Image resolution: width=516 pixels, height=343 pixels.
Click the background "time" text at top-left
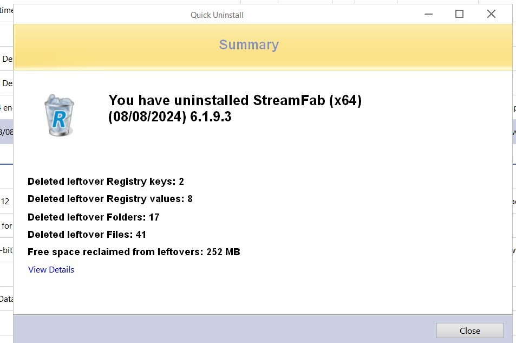click(x=6, y=11)
